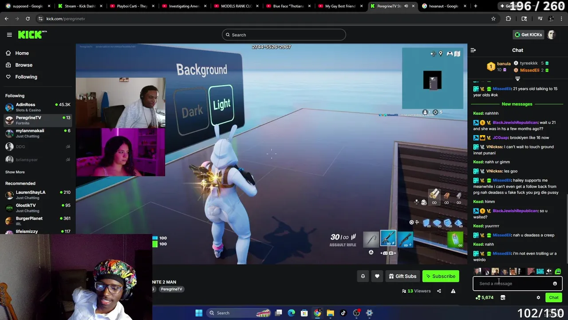
Task: Share the stream
Action: click(439, 291)
